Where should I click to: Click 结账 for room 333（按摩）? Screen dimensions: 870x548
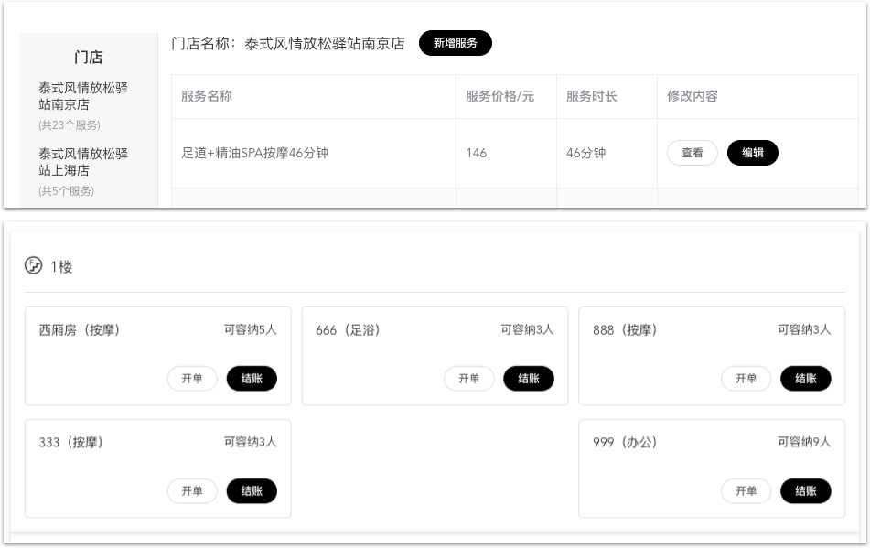click(252, 491)
